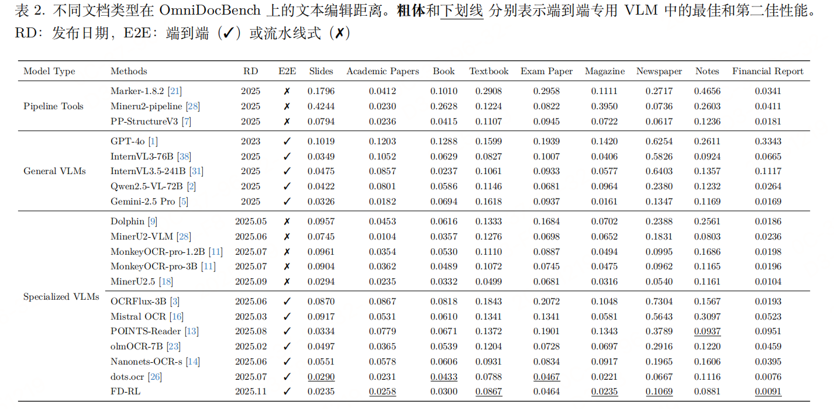Click the 'General VLMs' model type label

[x=54, y=171]
